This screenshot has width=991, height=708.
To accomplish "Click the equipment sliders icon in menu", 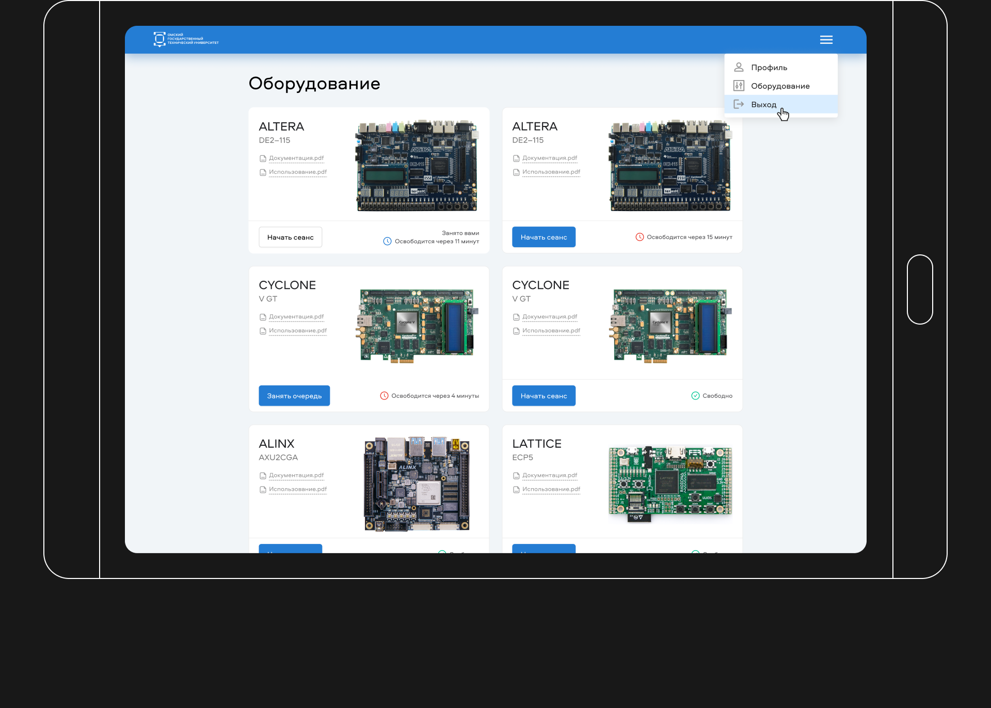I will (x=739, y=86).
